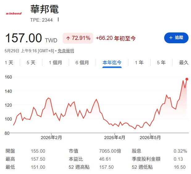Click the 最低 value 151.00
Image resolution: width=191 pixels, height=174 pixels.
(x=38, y=167)
